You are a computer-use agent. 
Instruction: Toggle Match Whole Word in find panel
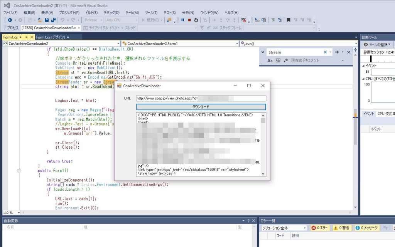pyautogui.click(x=278, y=60)
